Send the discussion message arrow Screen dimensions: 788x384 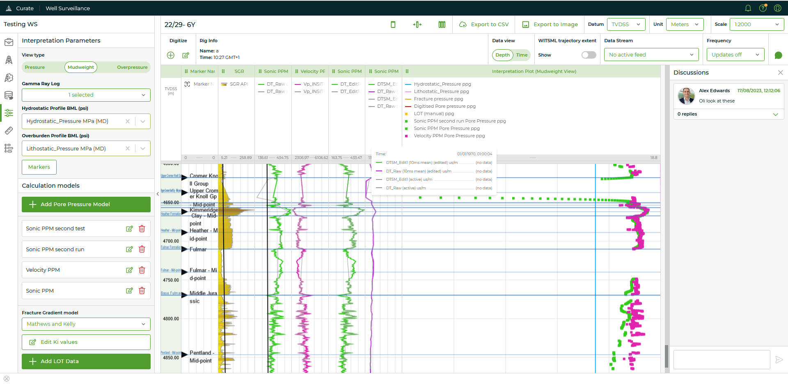click(779, 360)
